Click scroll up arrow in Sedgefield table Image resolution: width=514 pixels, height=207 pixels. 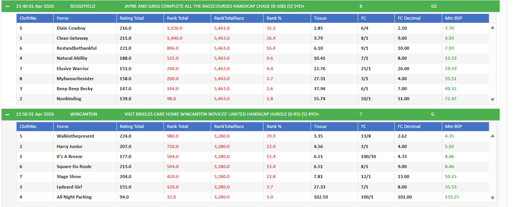pos(492,28)
